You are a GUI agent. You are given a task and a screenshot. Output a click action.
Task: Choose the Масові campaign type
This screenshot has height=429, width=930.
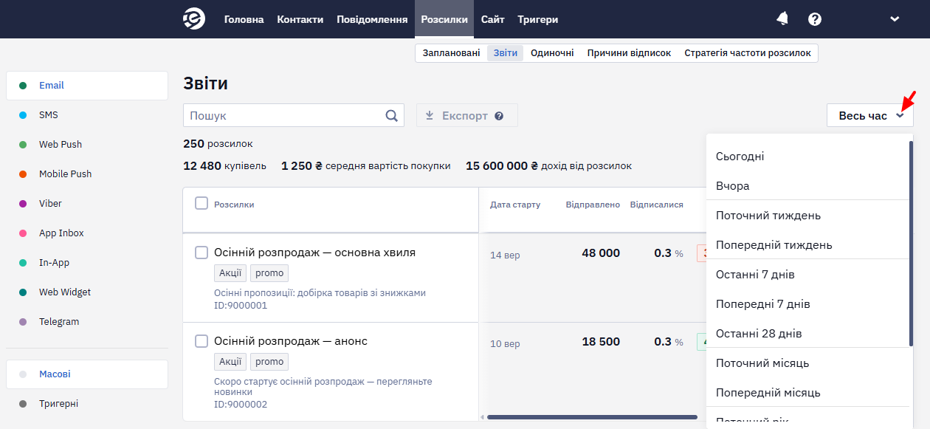point(87,374)
